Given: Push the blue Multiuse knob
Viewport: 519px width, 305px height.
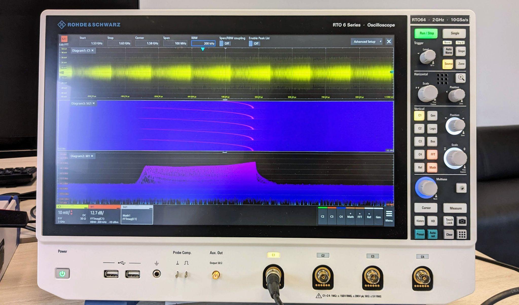Looking at the screenshot, I should click(427, 188).
